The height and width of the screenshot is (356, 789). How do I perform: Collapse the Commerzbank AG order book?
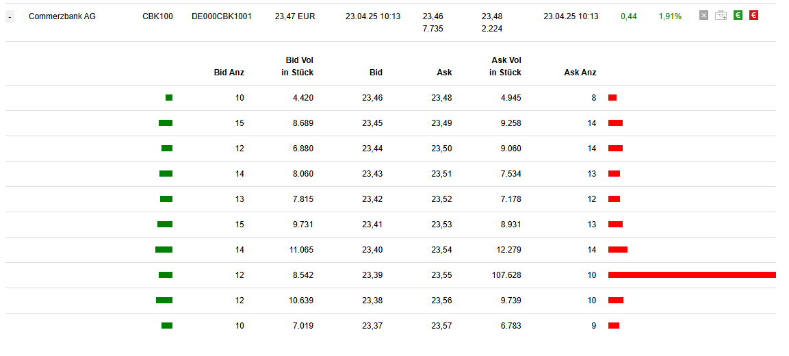pos(10,16)
